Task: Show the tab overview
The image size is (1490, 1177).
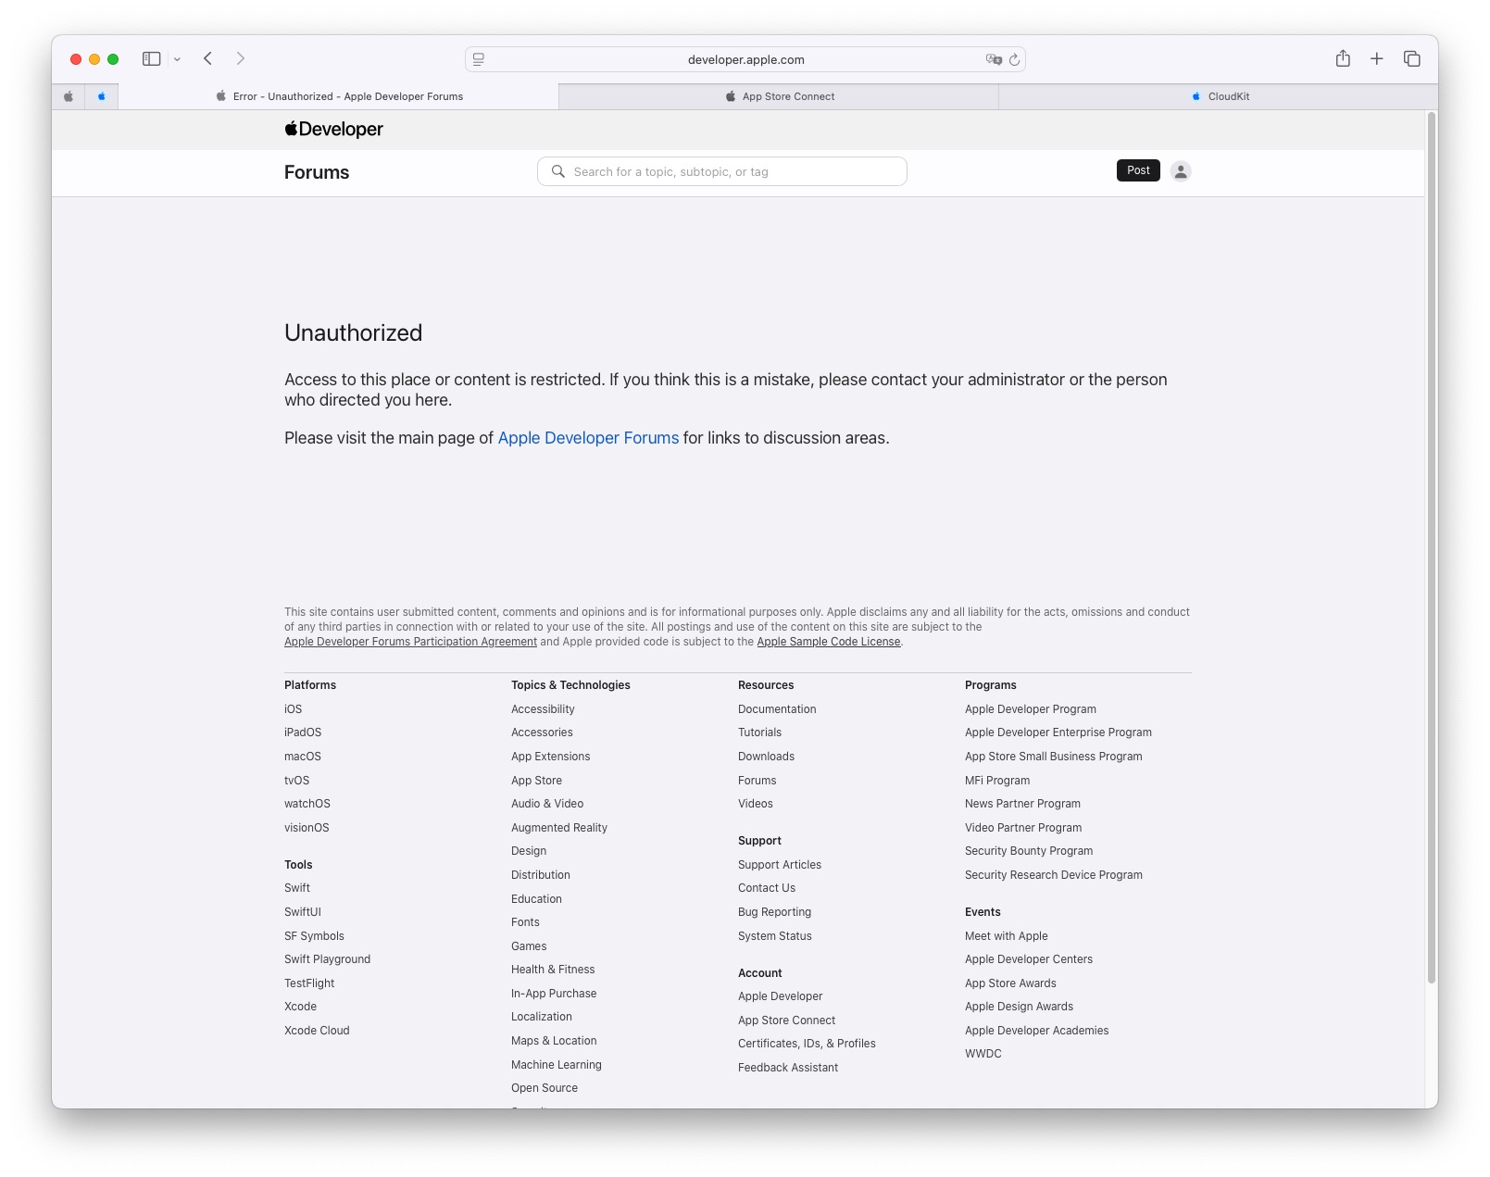Action: [x=1411, y=59]
